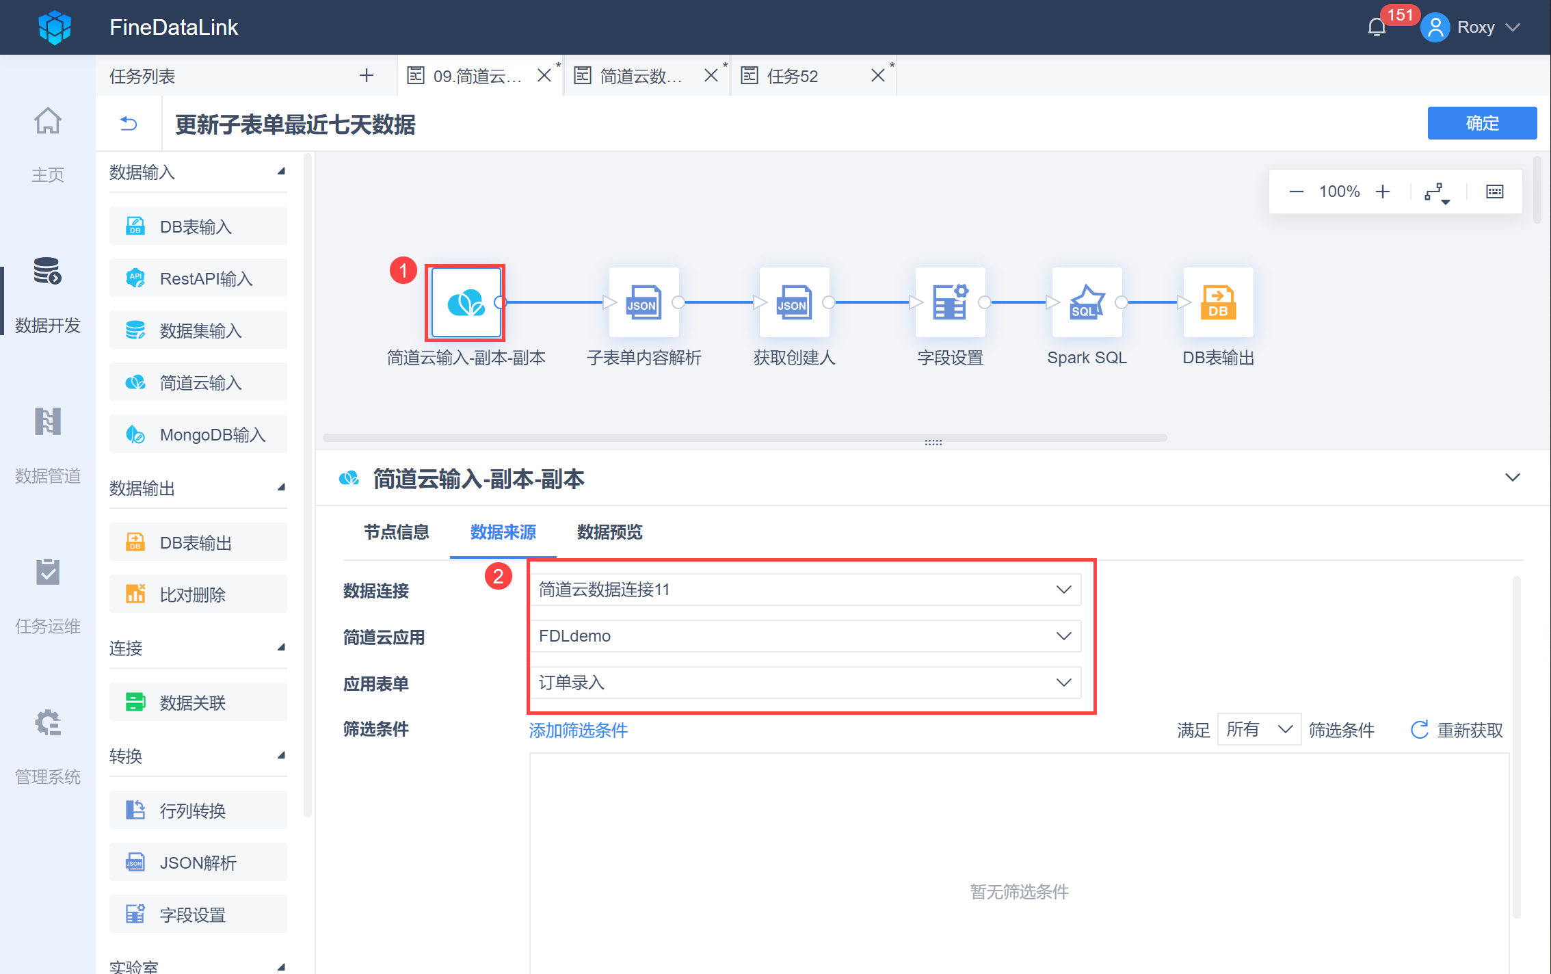Select the DB表输出 operator in the palette
Screen dimensions: 1551x974
pos(198,542)
